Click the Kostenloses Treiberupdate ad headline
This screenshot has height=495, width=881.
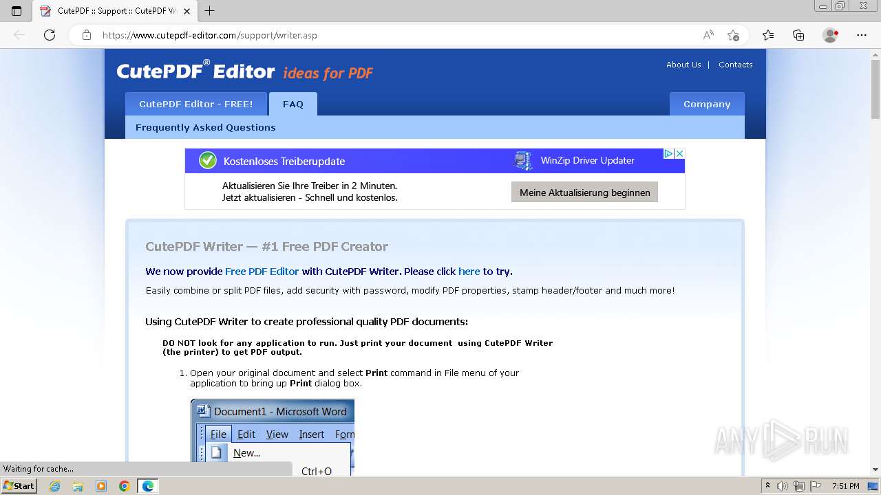click(284, 162)
